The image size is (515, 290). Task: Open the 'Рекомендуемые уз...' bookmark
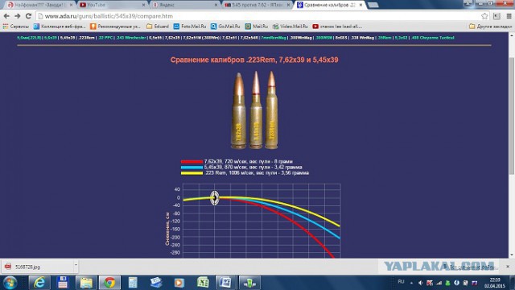pos(115,27)
